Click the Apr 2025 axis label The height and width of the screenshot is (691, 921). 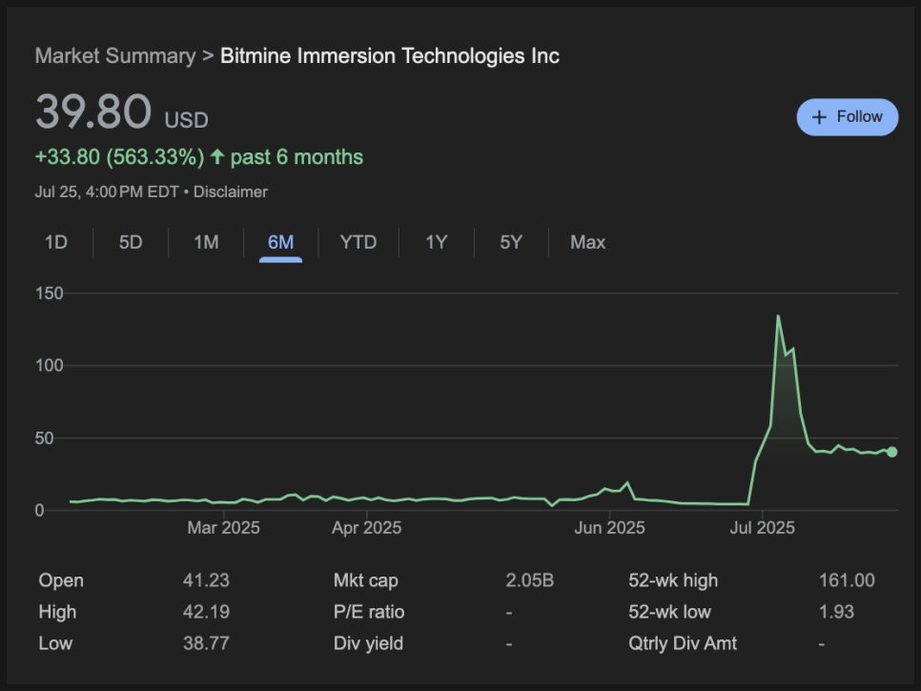[366, 528]
